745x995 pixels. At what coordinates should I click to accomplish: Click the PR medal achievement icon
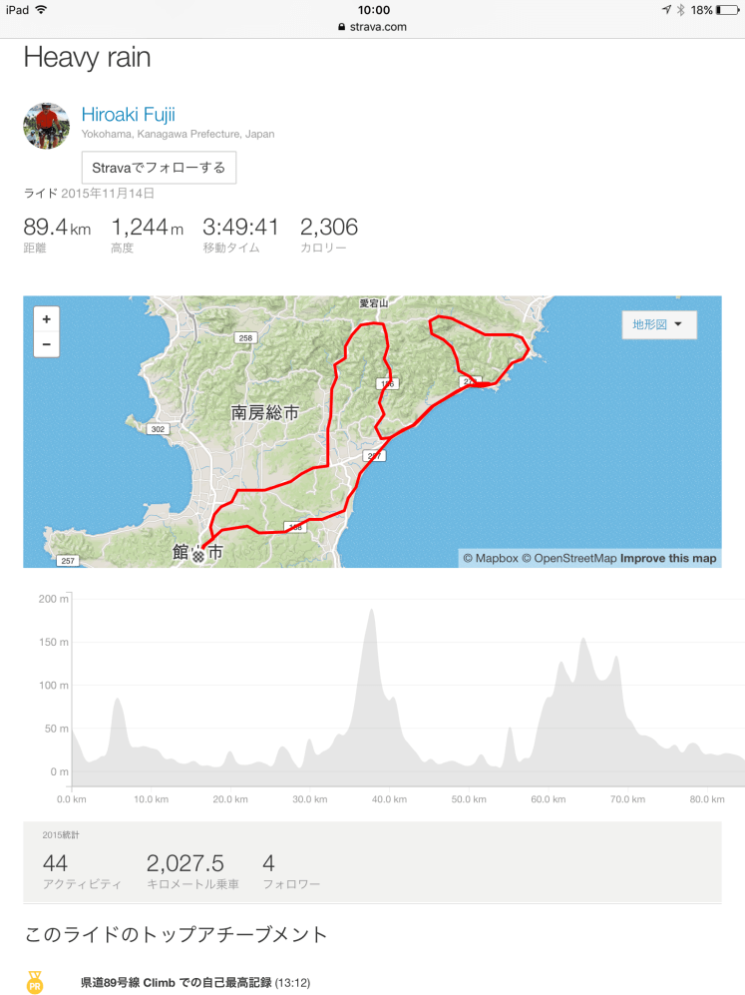coord(35,982)
